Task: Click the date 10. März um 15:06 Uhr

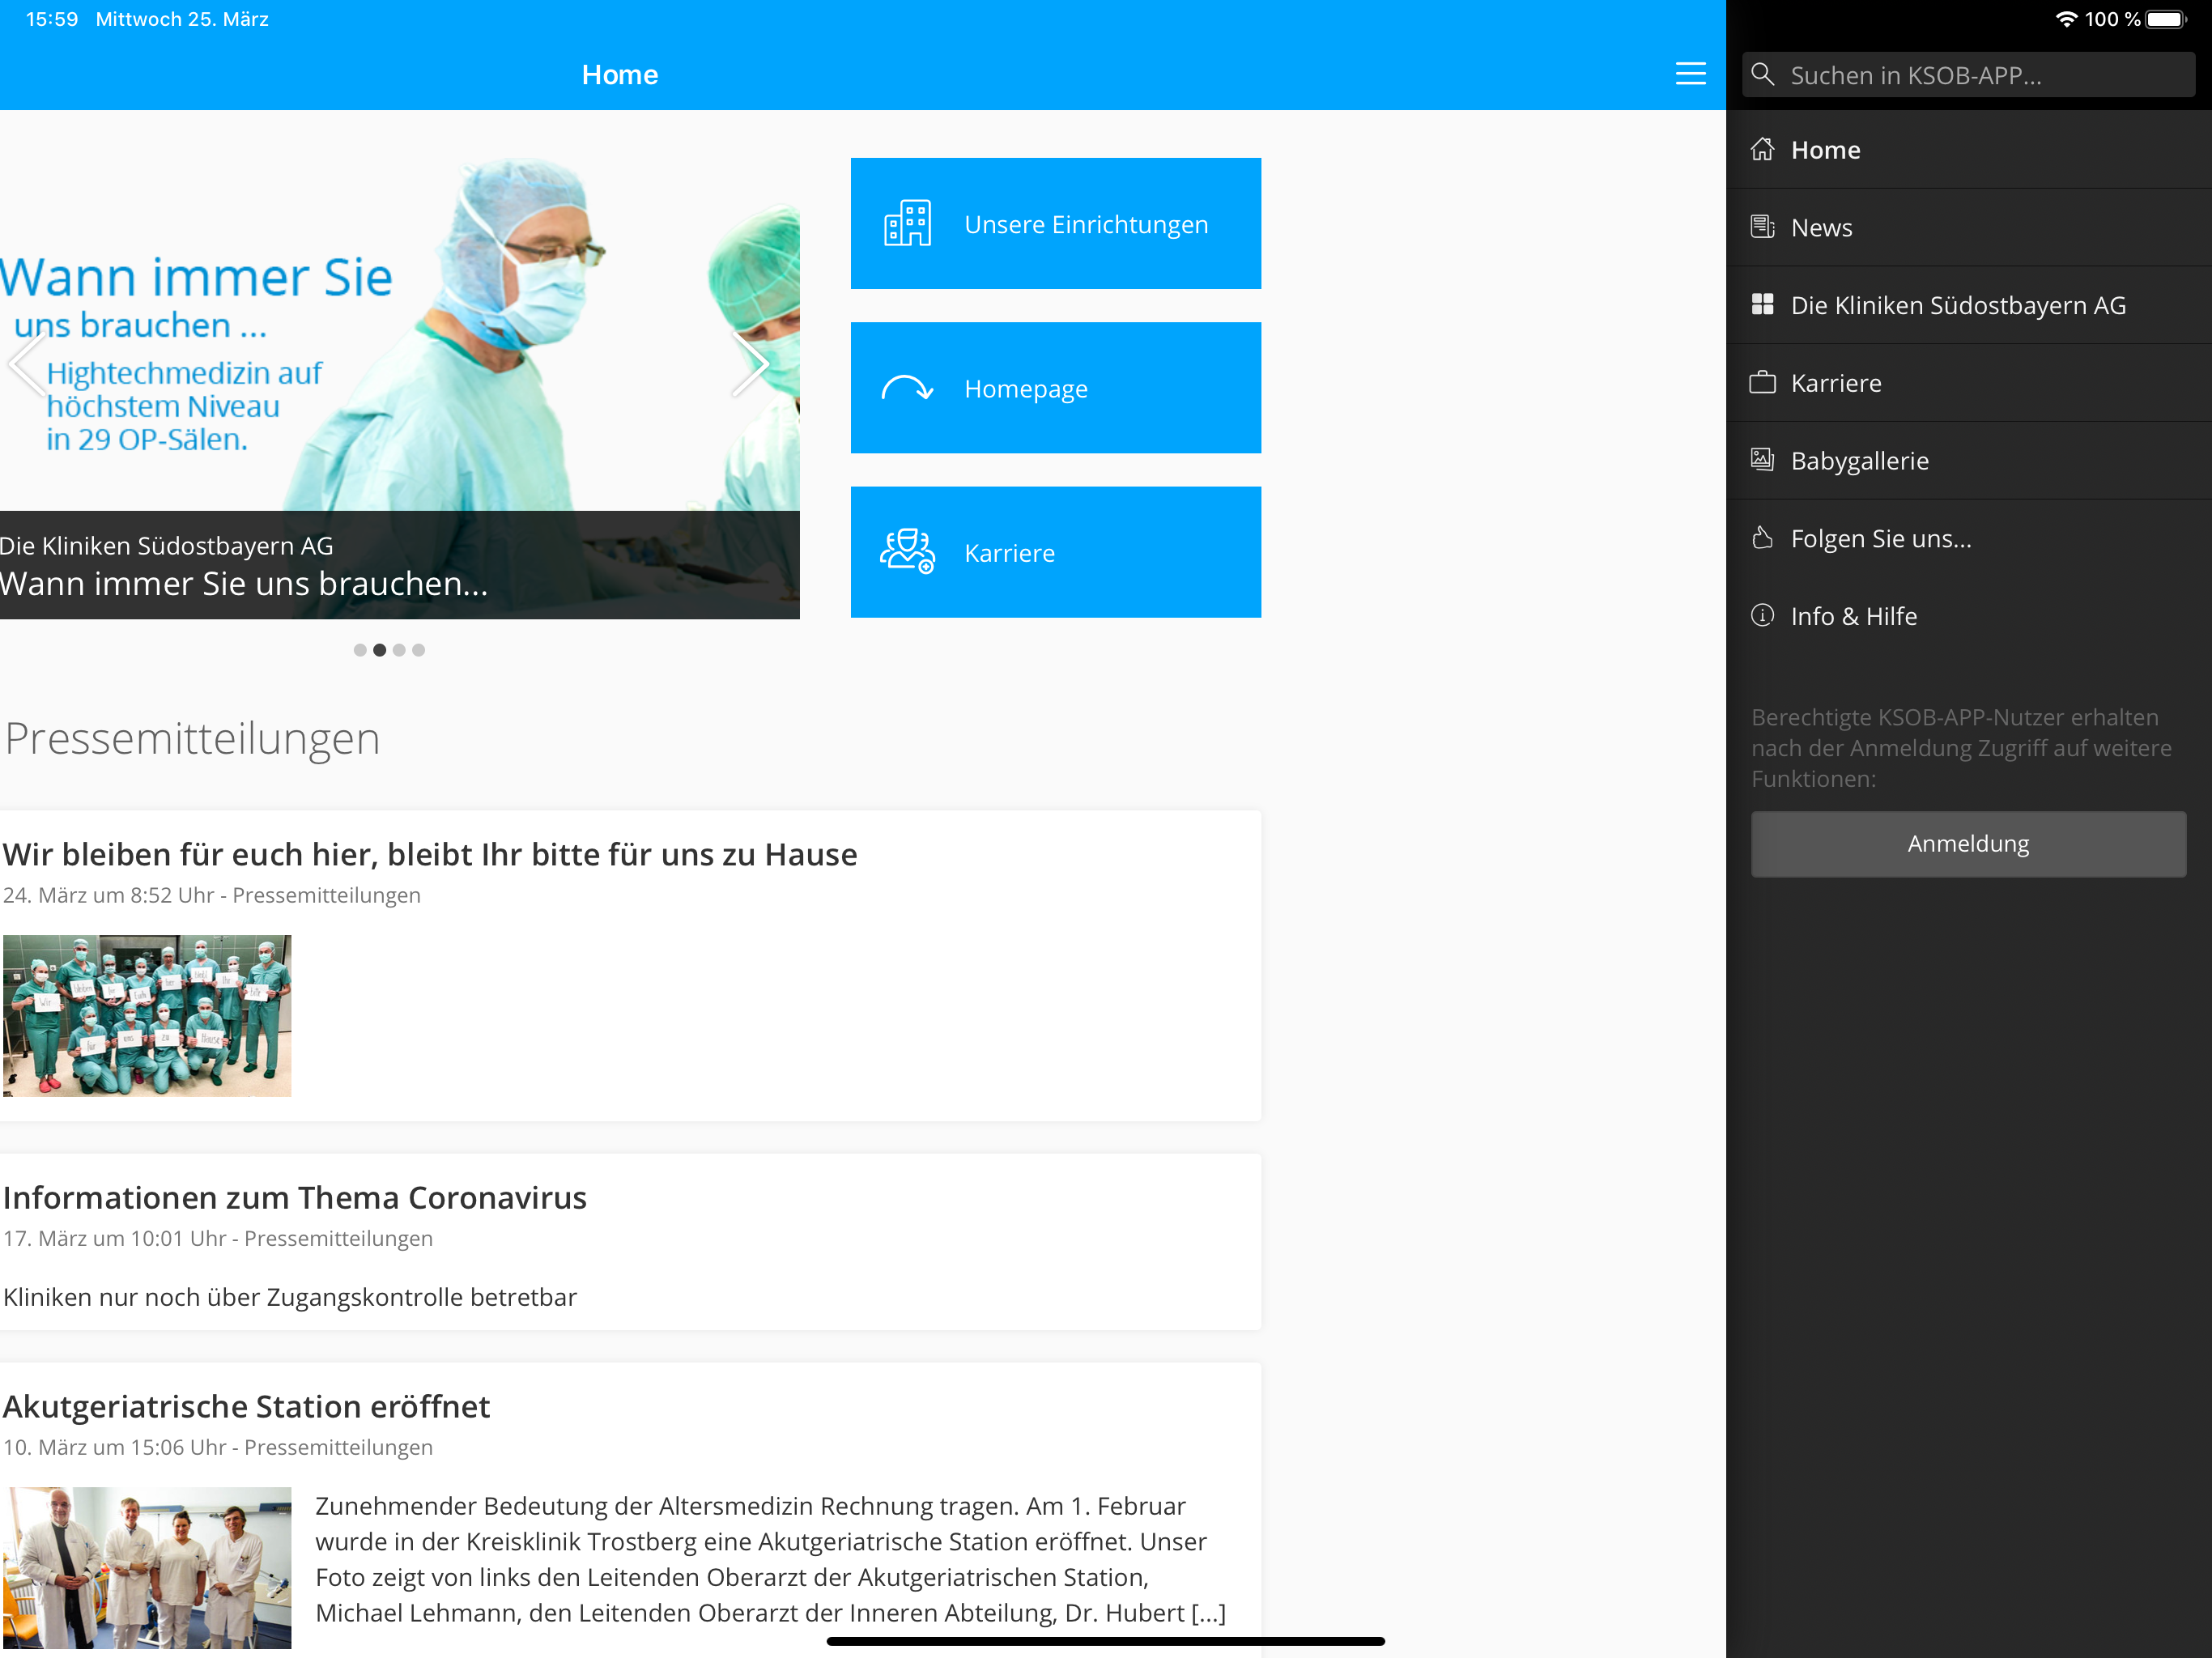Action: point(114,1447)
